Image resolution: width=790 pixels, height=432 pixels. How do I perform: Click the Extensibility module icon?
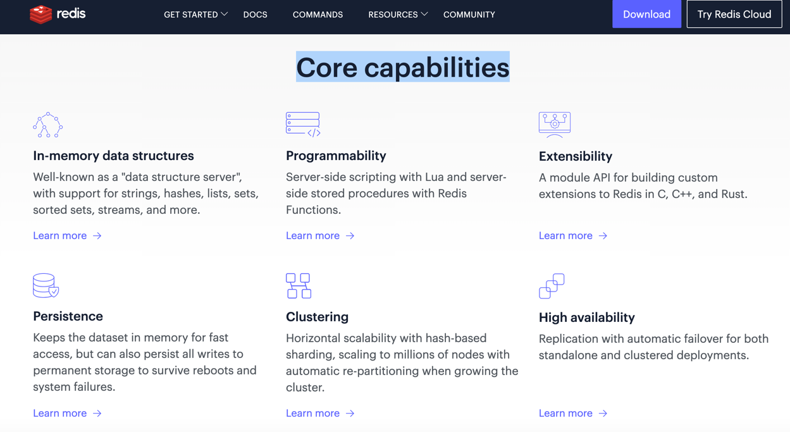point(555,125)
